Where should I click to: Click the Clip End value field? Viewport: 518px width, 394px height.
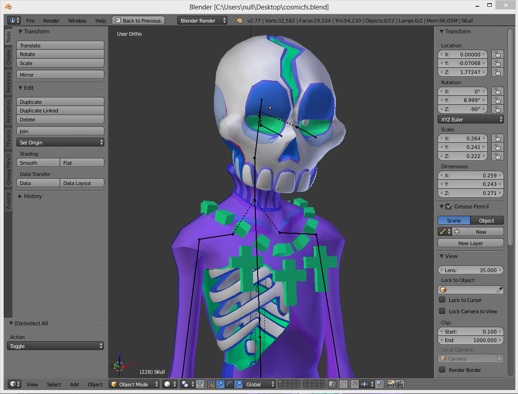(x=471, y=340)
